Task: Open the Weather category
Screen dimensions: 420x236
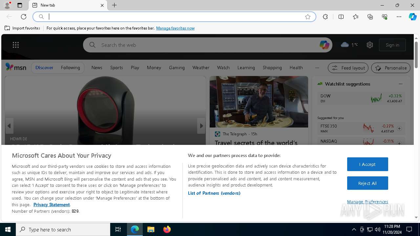Action: point(201,68)
